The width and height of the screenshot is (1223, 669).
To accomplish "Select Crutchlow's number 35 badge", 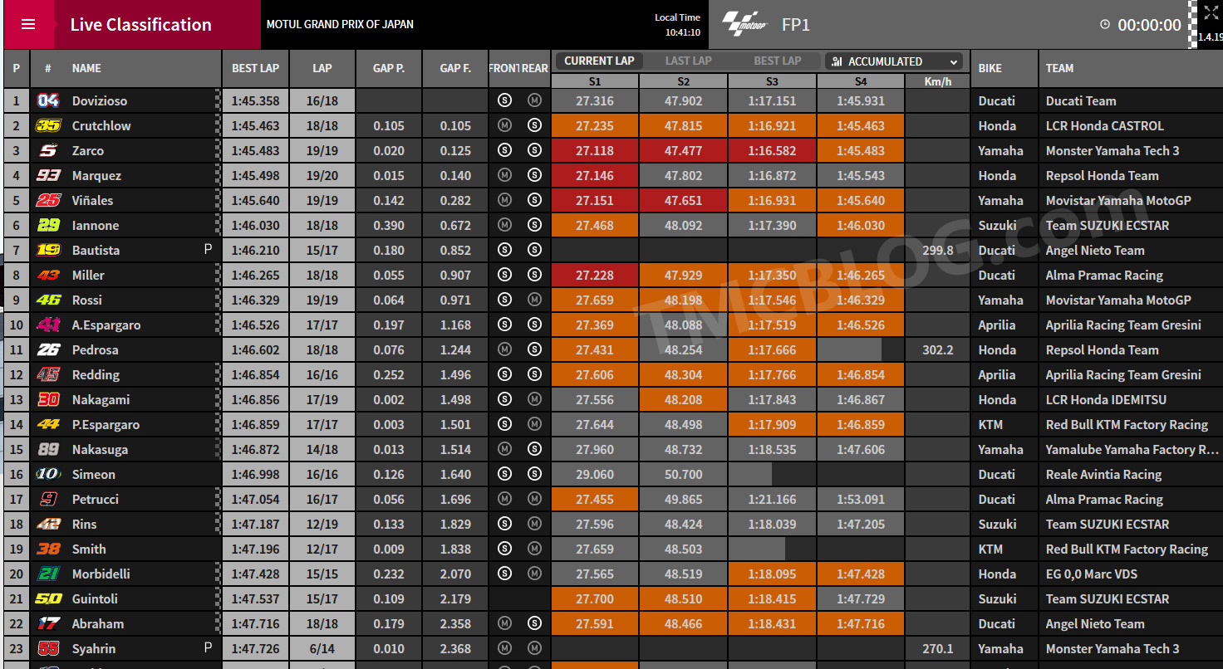I will [x=48, y=125].
